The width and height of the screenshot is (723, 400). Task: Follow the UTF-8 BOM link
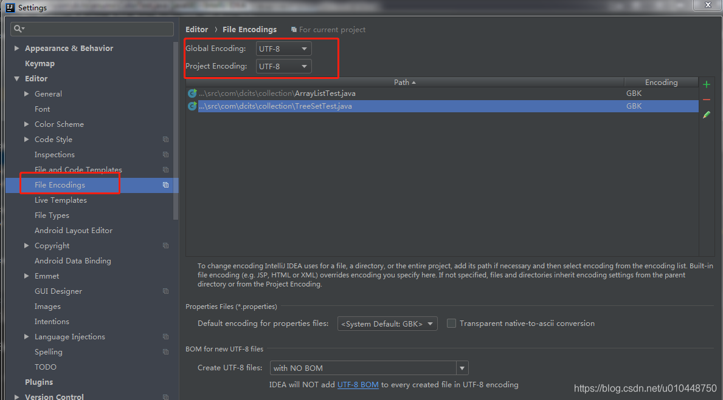pos(358,385)
